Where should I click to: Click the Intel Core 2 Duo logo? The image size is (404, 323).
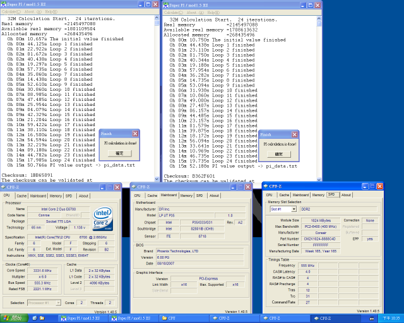click(102, 218)
